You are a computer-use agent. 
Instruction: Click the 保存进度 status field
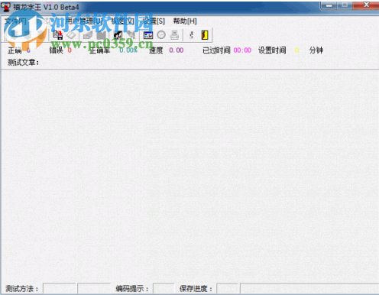(x=228, y=289)
